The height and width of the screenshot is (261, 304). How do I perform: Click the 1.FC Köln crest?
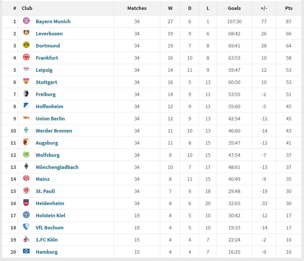tap(26, 239)
